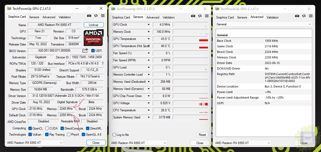The image size is (321, 152).
Task: Switch to Validation tab in Sensors window
Action: pos(169,17)
